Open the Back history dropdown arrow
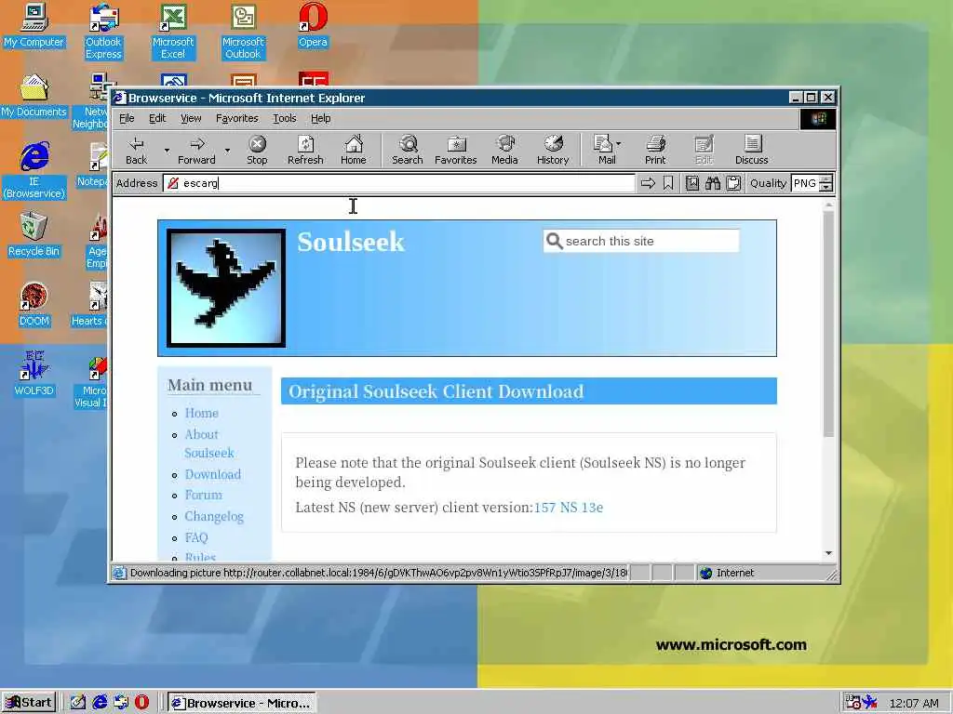 click(167, 150)
